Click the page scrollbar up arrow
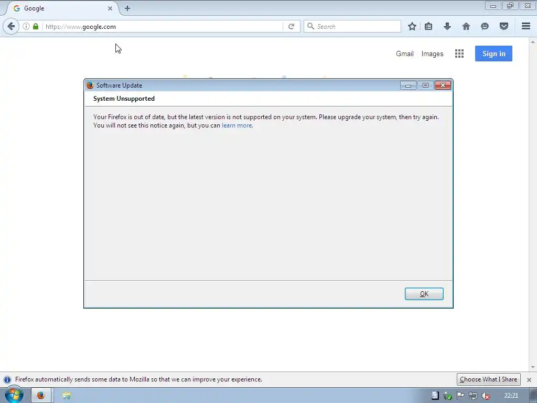This screenshot has height=403, width=537. 533,42
